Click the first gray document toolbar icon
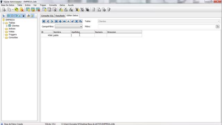 pyautogui.click(x=93, y=9)
